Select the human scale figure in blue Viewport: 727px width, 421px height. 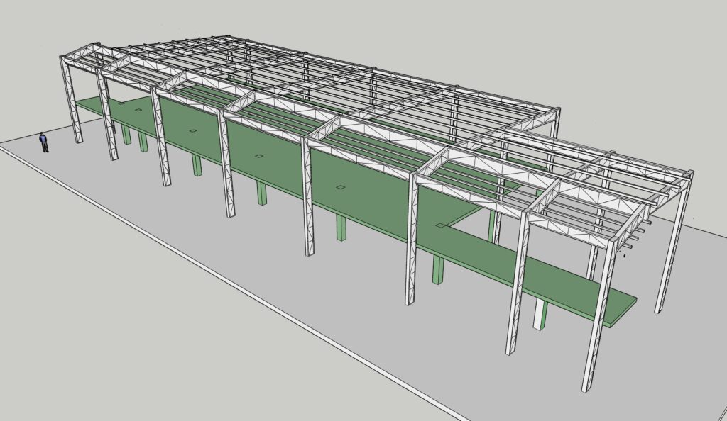[x=44, y=142]
